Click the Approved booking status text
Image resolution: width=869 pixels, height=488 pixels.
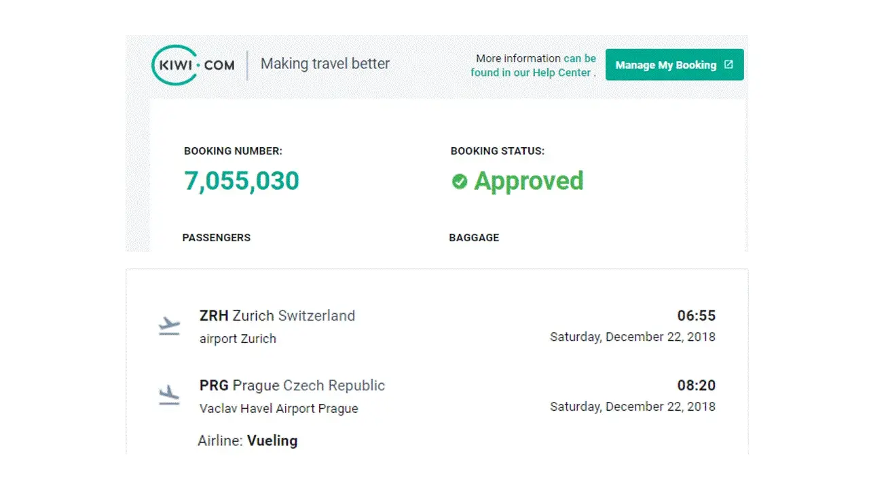point(528,181)
